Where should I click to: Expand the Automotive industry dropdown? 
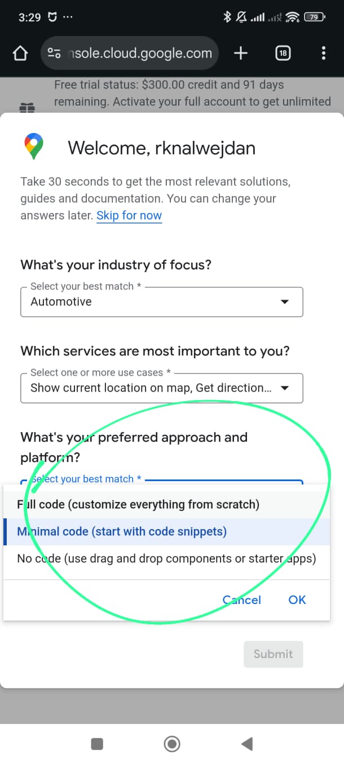pyautogui.click(x=161, y=302)
